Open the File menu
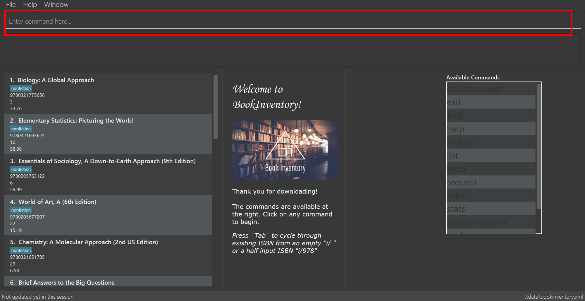The width and height of the screenshot is (585, 301). pyautogui.click(x=11, y=5)
